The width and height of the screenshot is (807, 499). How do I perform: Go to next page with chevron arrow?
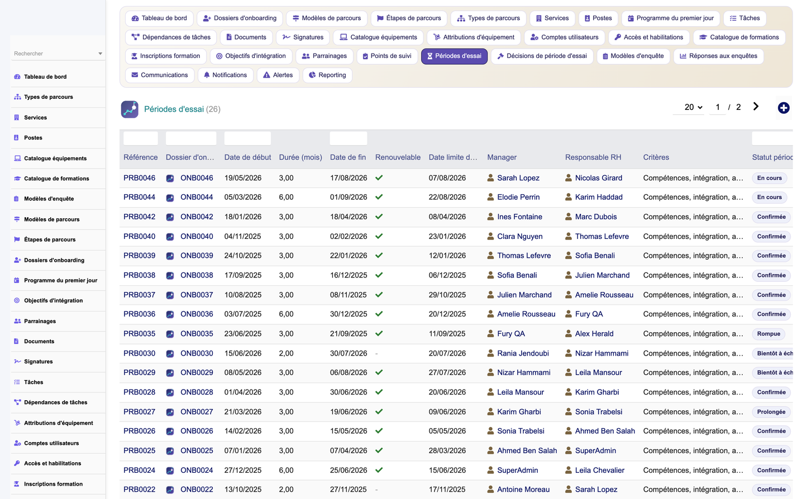pos(756,107)
